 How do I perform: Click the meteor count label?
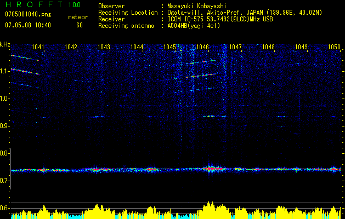(78, 17)
